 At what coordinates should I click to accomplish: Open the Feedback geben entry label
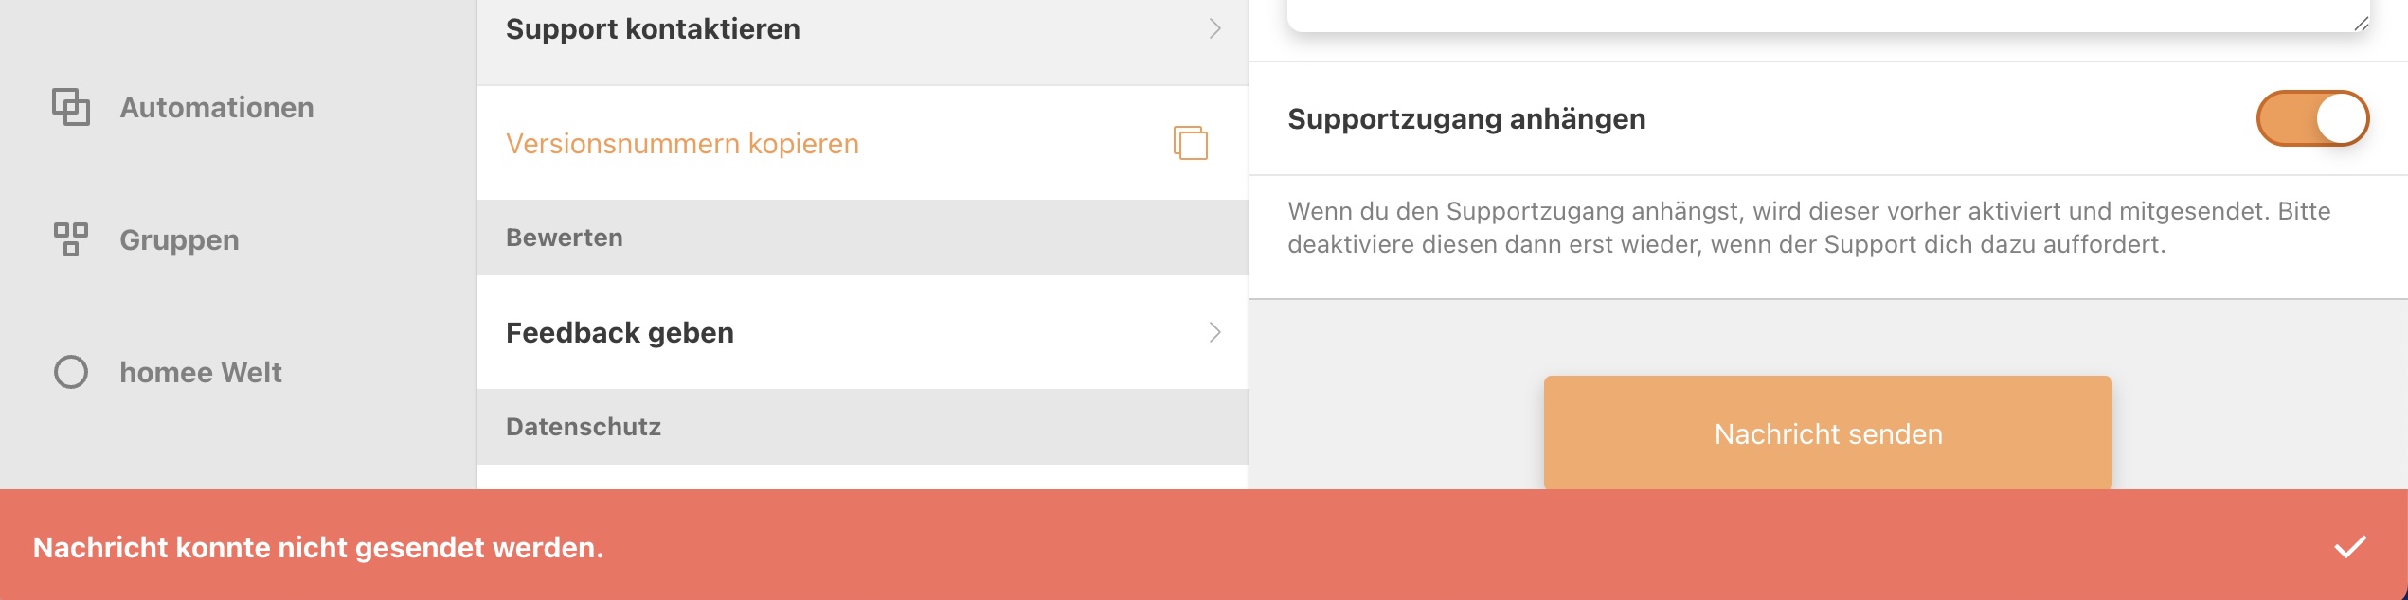[x=620, y=333]
